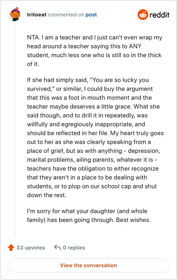Click the line "down the rest."
Viewport: 177px width, 280px height.
pos(46,195)
